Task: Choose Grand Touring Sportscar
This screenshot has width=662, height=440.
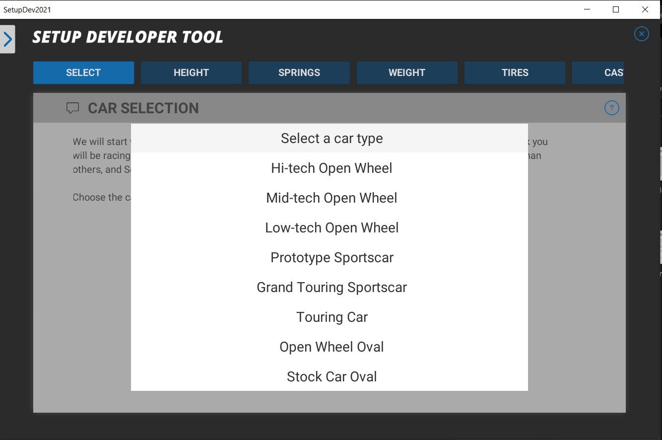Action: coord(331,287)
